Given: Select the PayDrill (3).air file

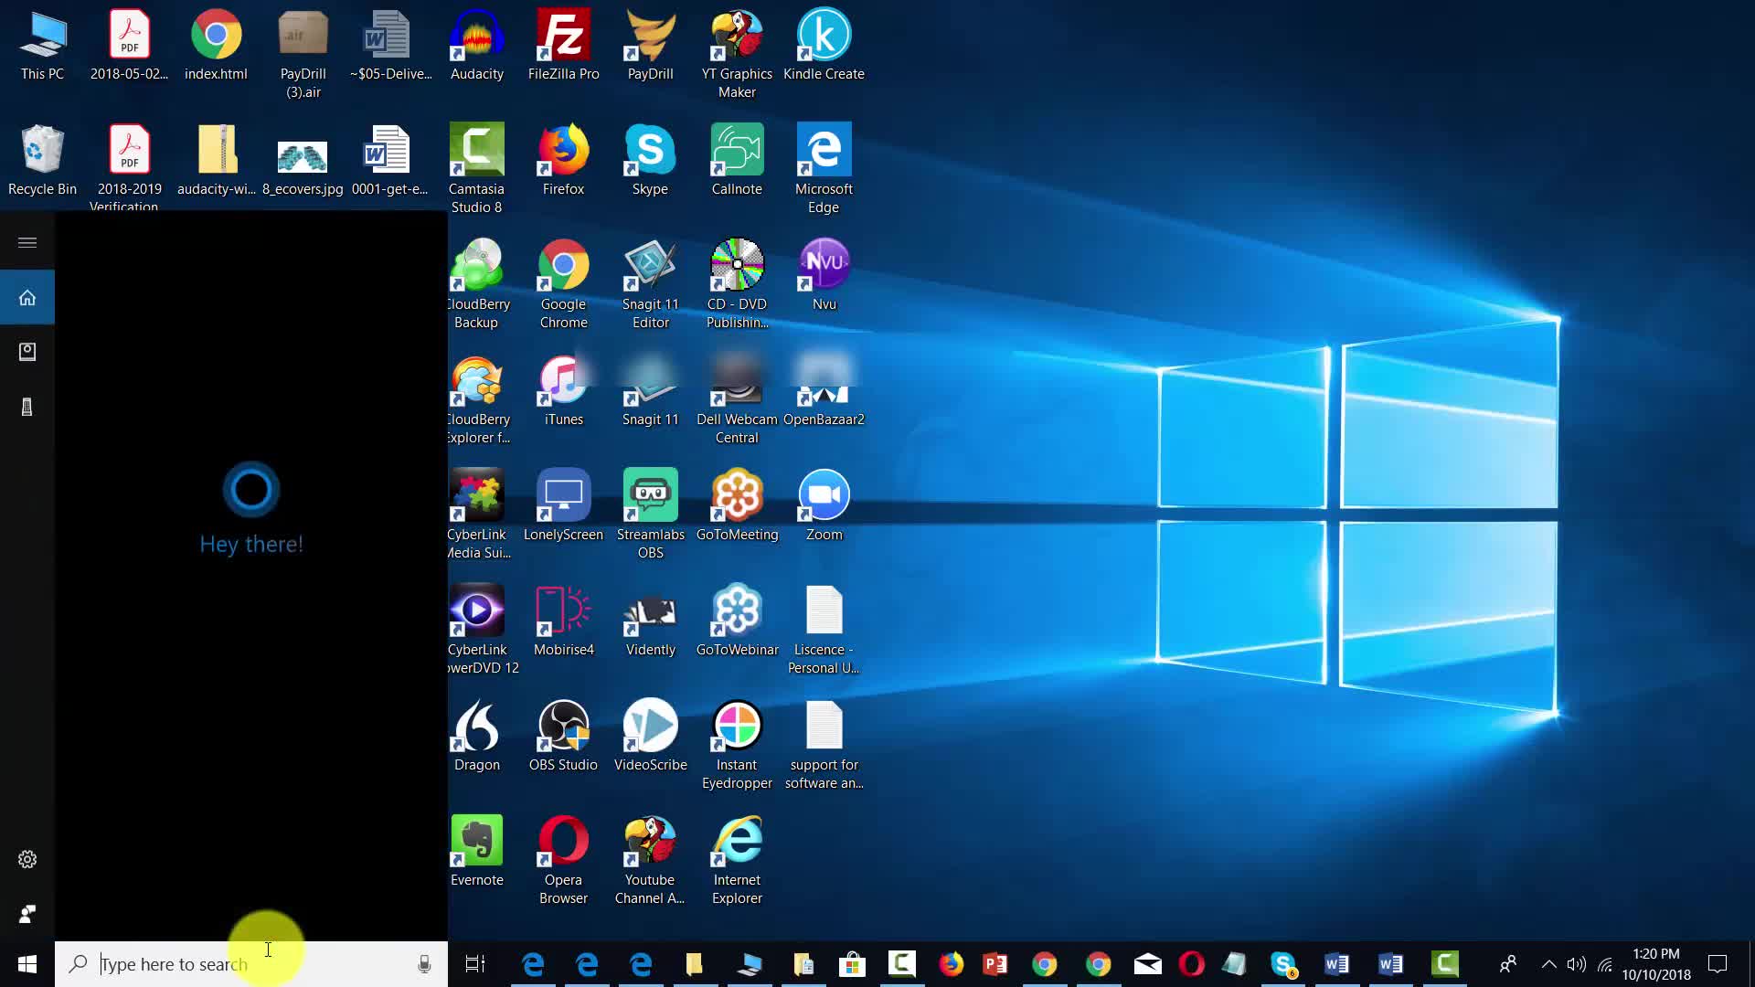Looking at the screenshot, I should (303, 53).
